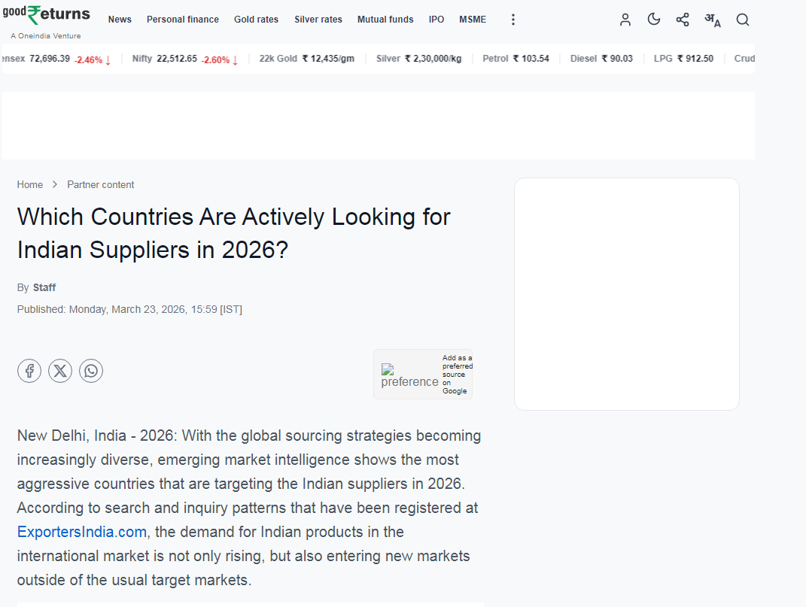
Task: Go to Gold rates section
Action: tap(256, 20)
